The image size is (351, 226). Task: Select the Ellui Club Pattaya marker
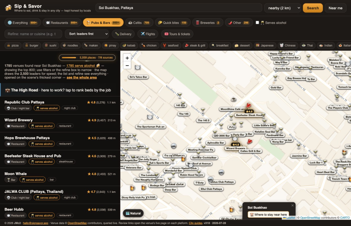tap(211, 189)
